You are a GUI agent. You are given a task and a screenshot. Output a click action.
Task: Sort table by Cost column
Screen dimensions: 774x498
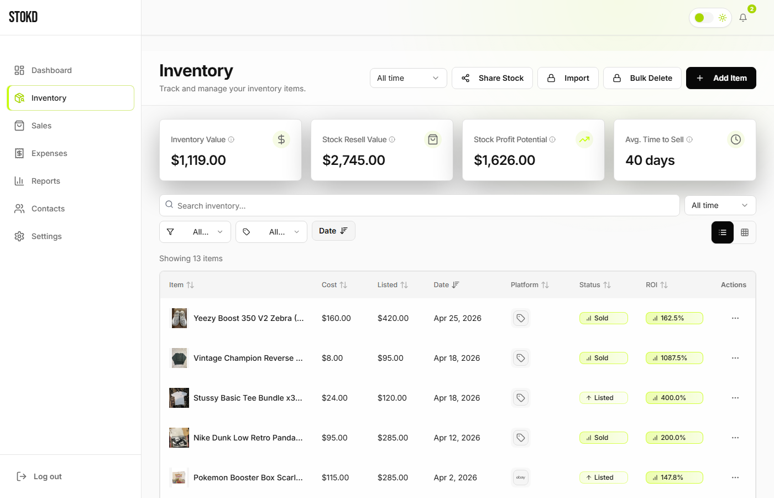334,285
